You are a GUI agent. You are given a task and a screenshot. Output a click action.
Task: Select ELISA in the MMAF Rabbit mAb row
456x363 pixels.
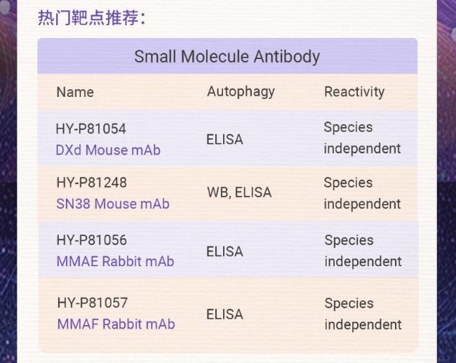point(224,315)
